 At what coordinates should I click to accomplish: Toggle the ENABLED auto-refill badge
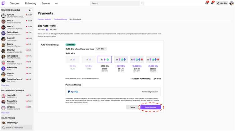[x=70, y=45]
